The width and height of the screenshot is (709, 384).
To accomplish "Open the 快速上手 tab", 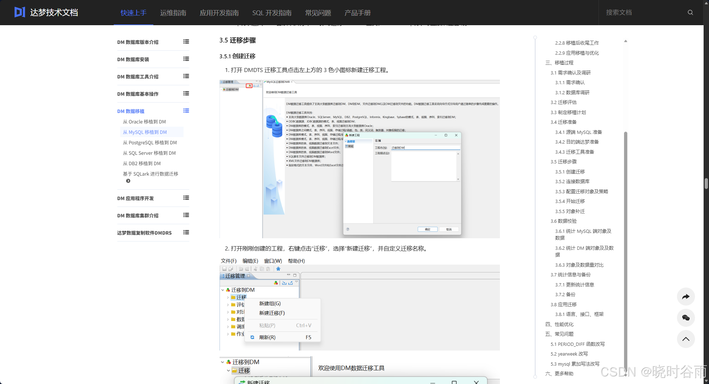I will [x=134, y=13].
